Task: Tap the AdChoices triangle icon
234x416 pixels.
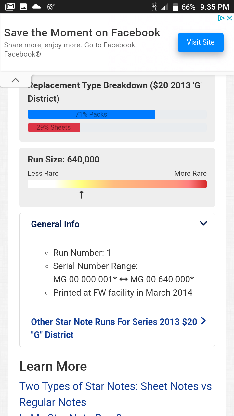Action: [221, 18]
